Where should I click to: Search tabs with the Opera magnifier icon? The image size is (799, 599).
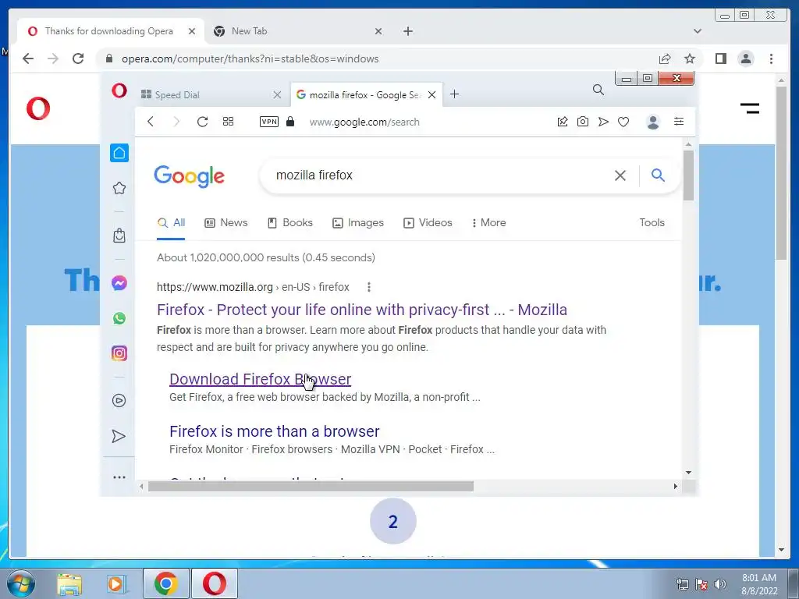click(598, 90)
